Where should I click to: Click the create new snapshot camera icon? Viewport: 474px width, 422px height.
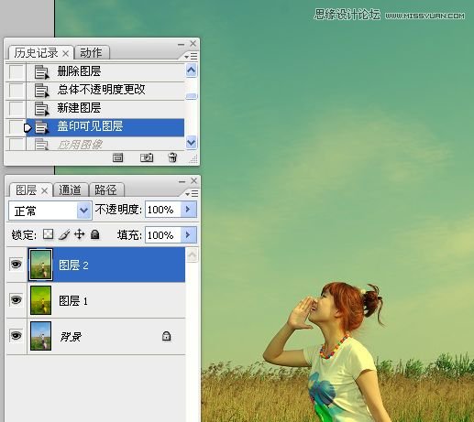(x=147, y=157)
